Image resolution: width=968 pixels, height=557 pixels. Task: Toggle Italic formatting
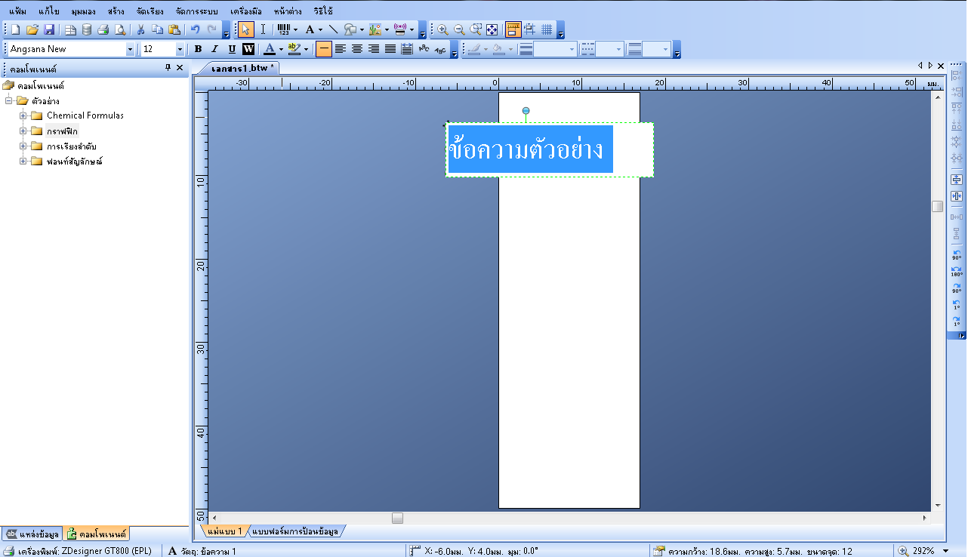coord(214,49)
